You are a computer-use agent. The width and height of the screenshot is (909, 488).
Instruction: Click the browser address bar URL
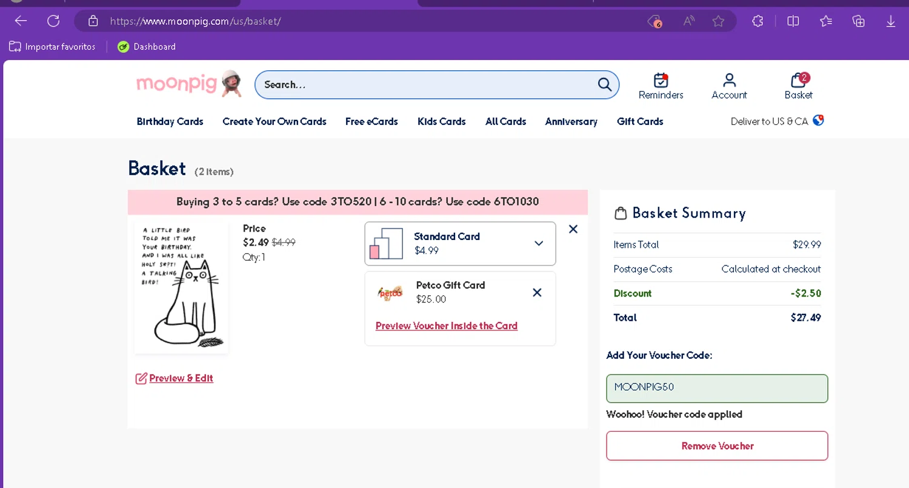(x=195, y=21)
